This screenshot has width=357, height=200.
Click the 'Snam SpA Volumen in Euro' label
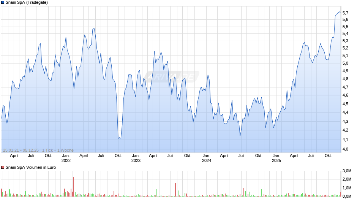31,167
